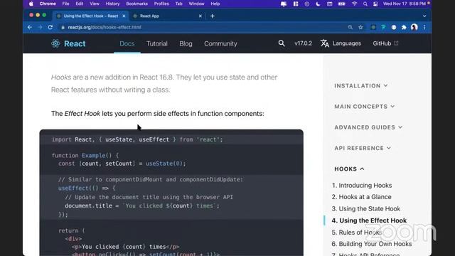Open the Community navigation tab

tap(220, 43)
